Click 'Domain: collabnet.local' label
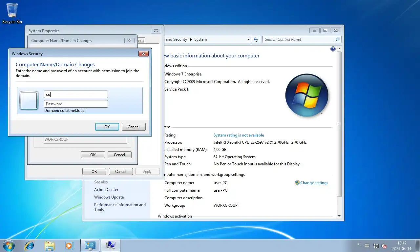Viewport: 420px width, 252px height. 65,111
